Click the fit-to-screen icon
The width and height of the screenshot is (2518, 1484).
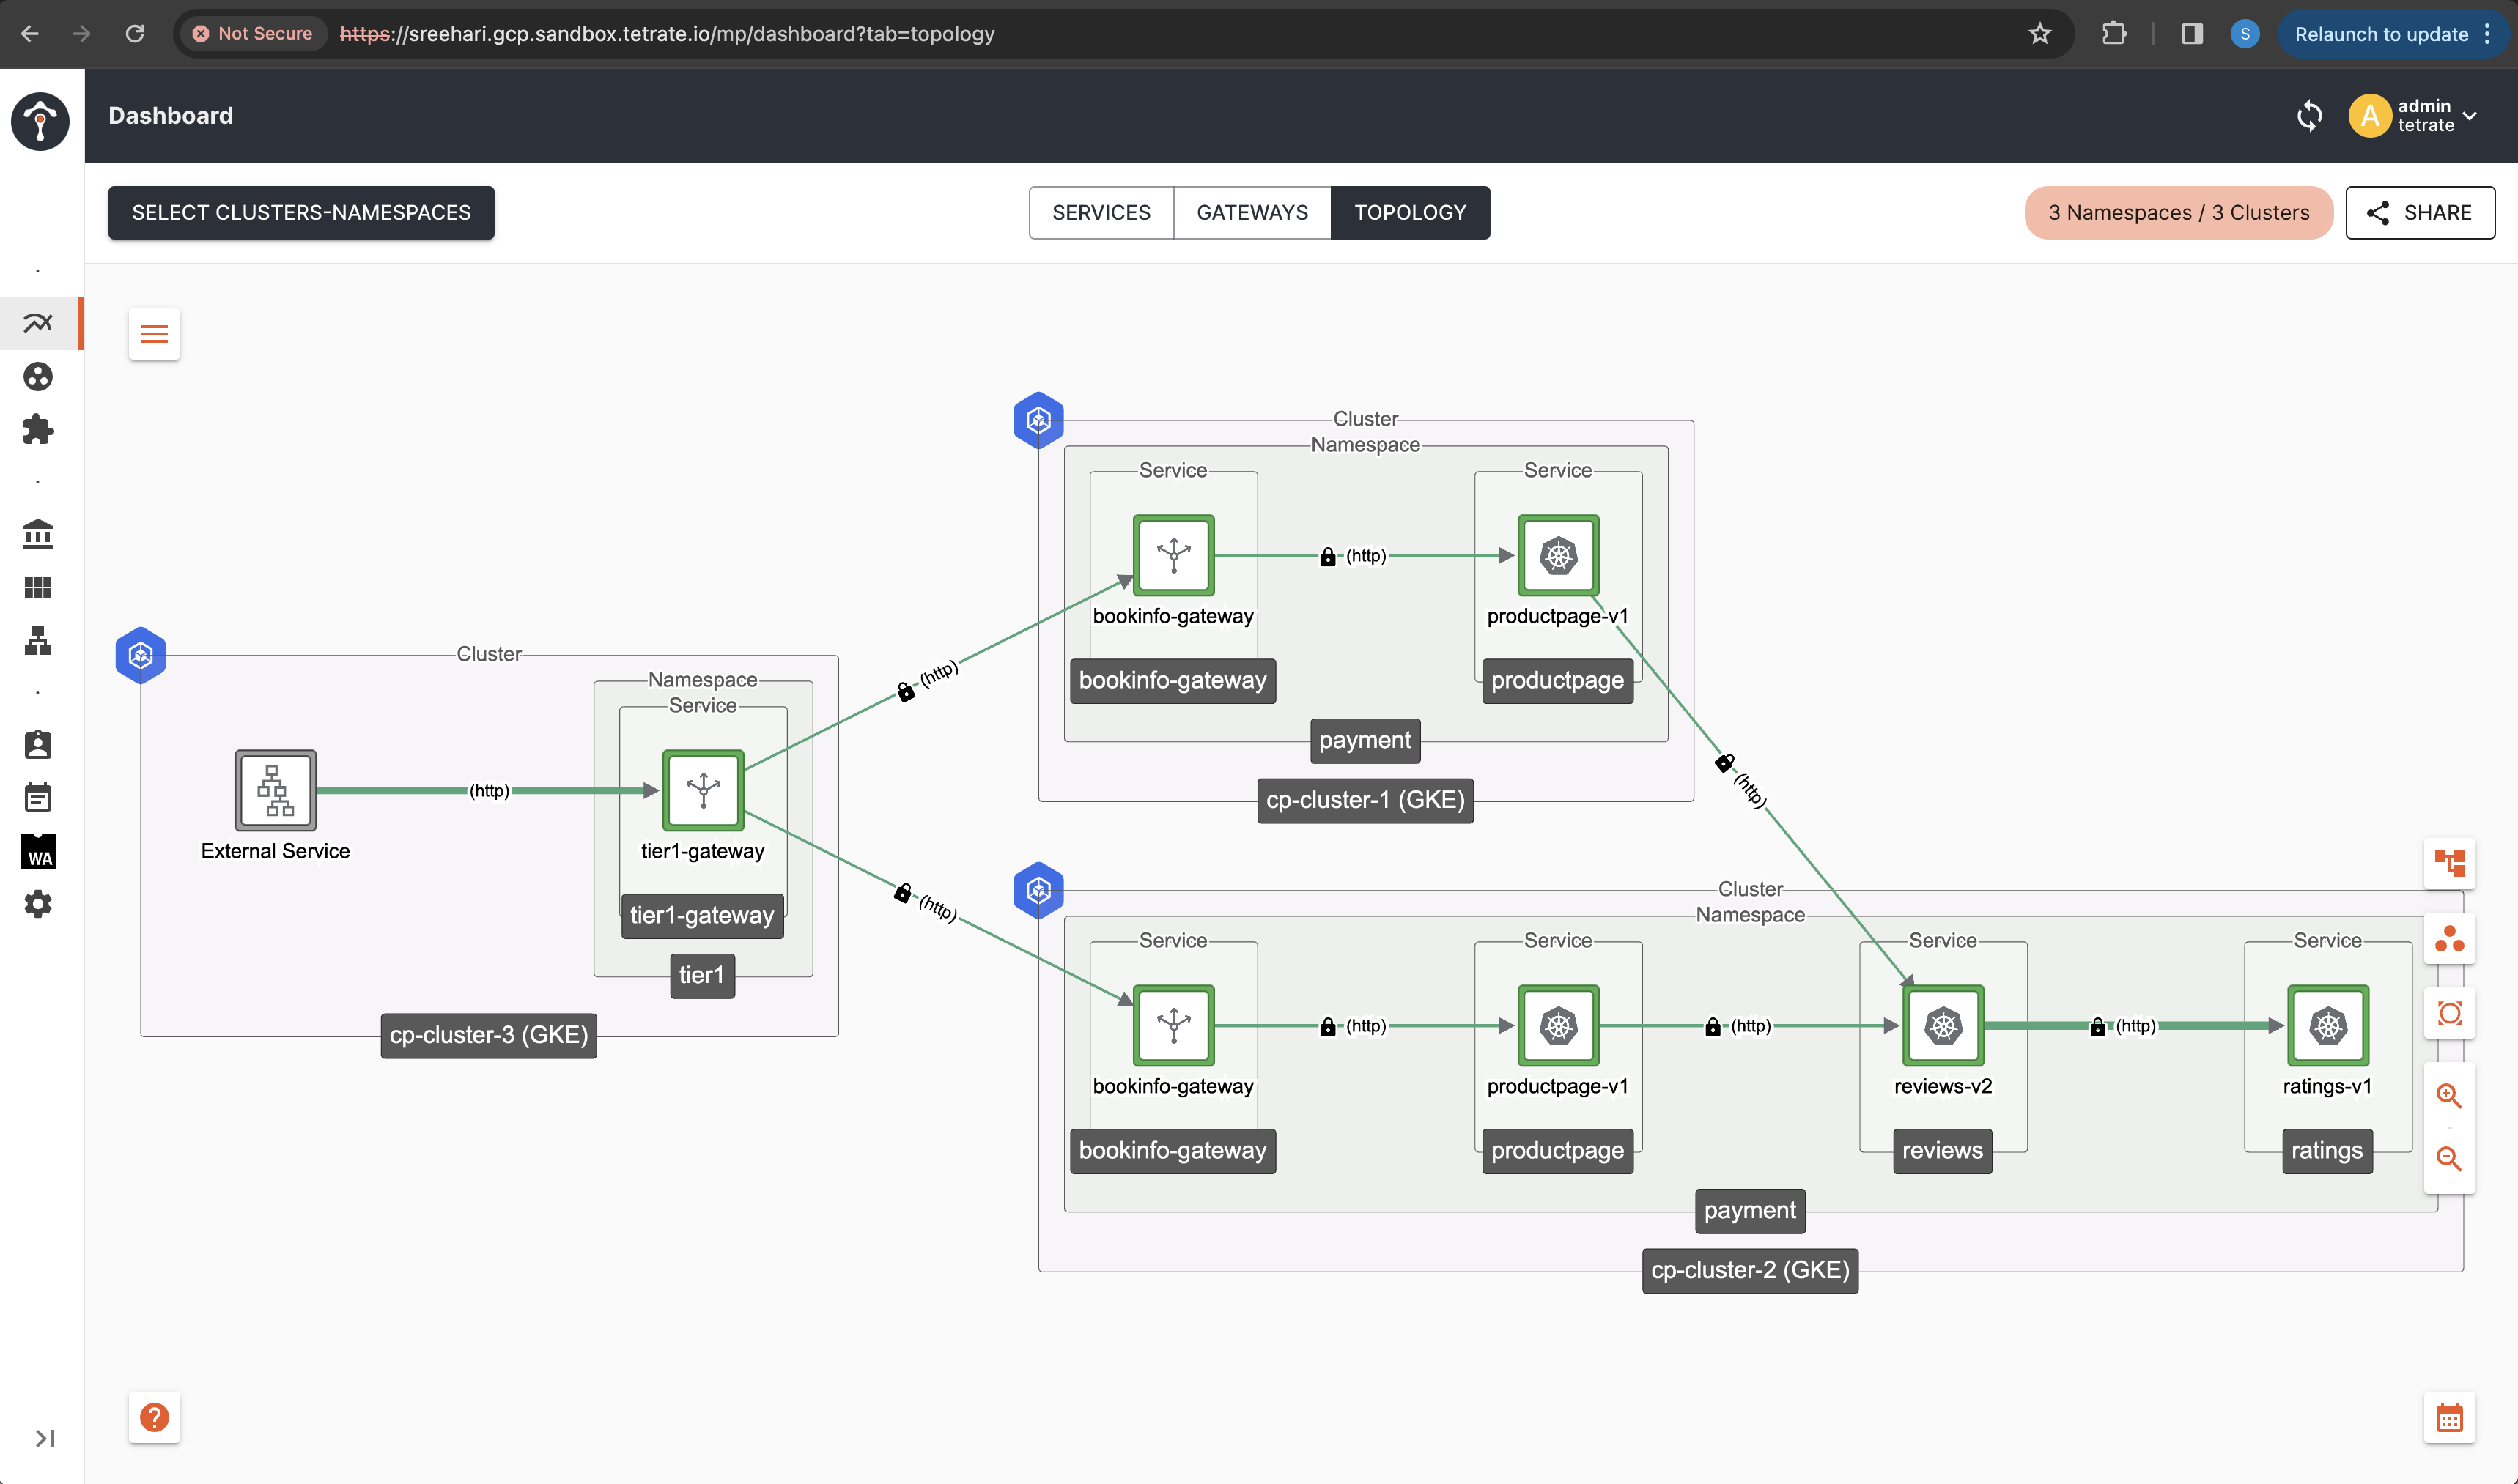point(2449,1014)
